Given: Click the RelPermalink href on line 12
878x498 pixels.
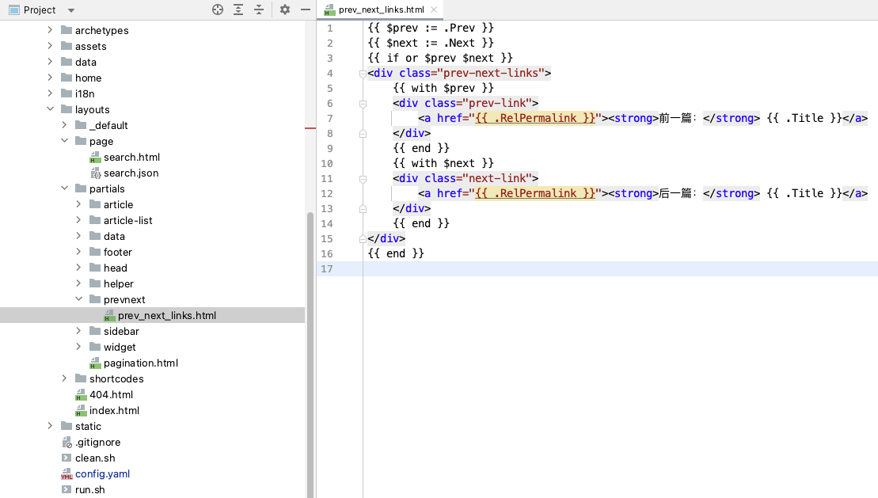Looking at the screenshot, I should point(534,193).
